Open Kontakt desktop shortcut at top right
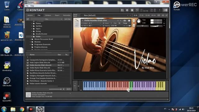This screenshot has width=199, height=112. (177, 6)
